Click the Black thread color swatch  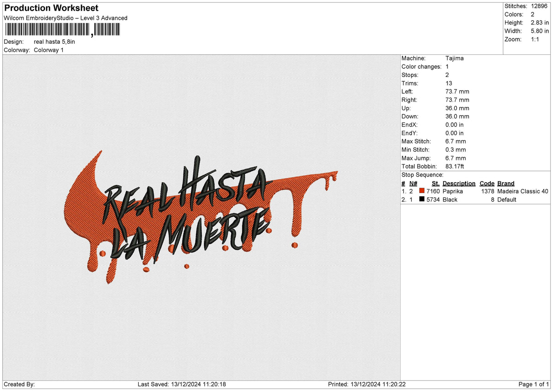point(422,200)
